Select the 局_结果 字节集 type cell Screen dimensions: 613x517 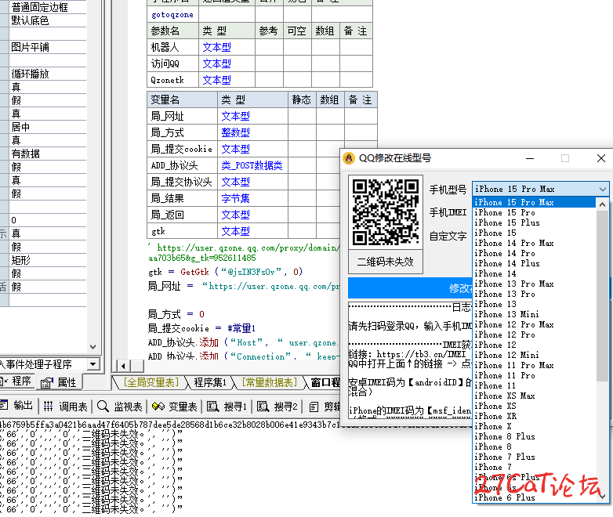tap(252, 198)
